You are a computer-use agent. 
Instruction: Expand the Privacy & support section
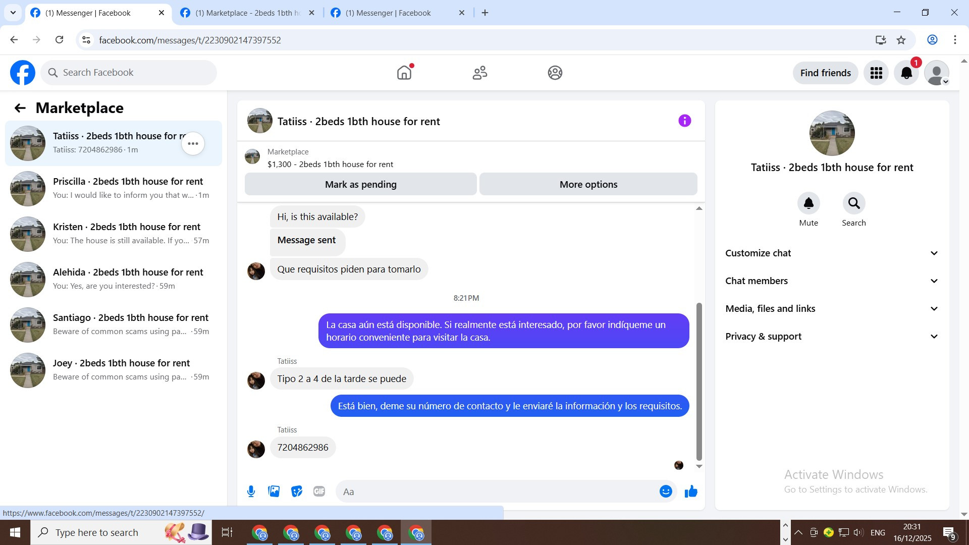[x=832, y=337]
